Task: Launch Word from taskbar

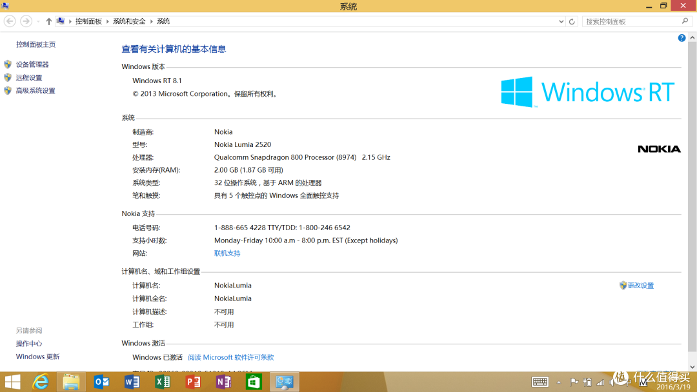Action: tap(132, 382)
